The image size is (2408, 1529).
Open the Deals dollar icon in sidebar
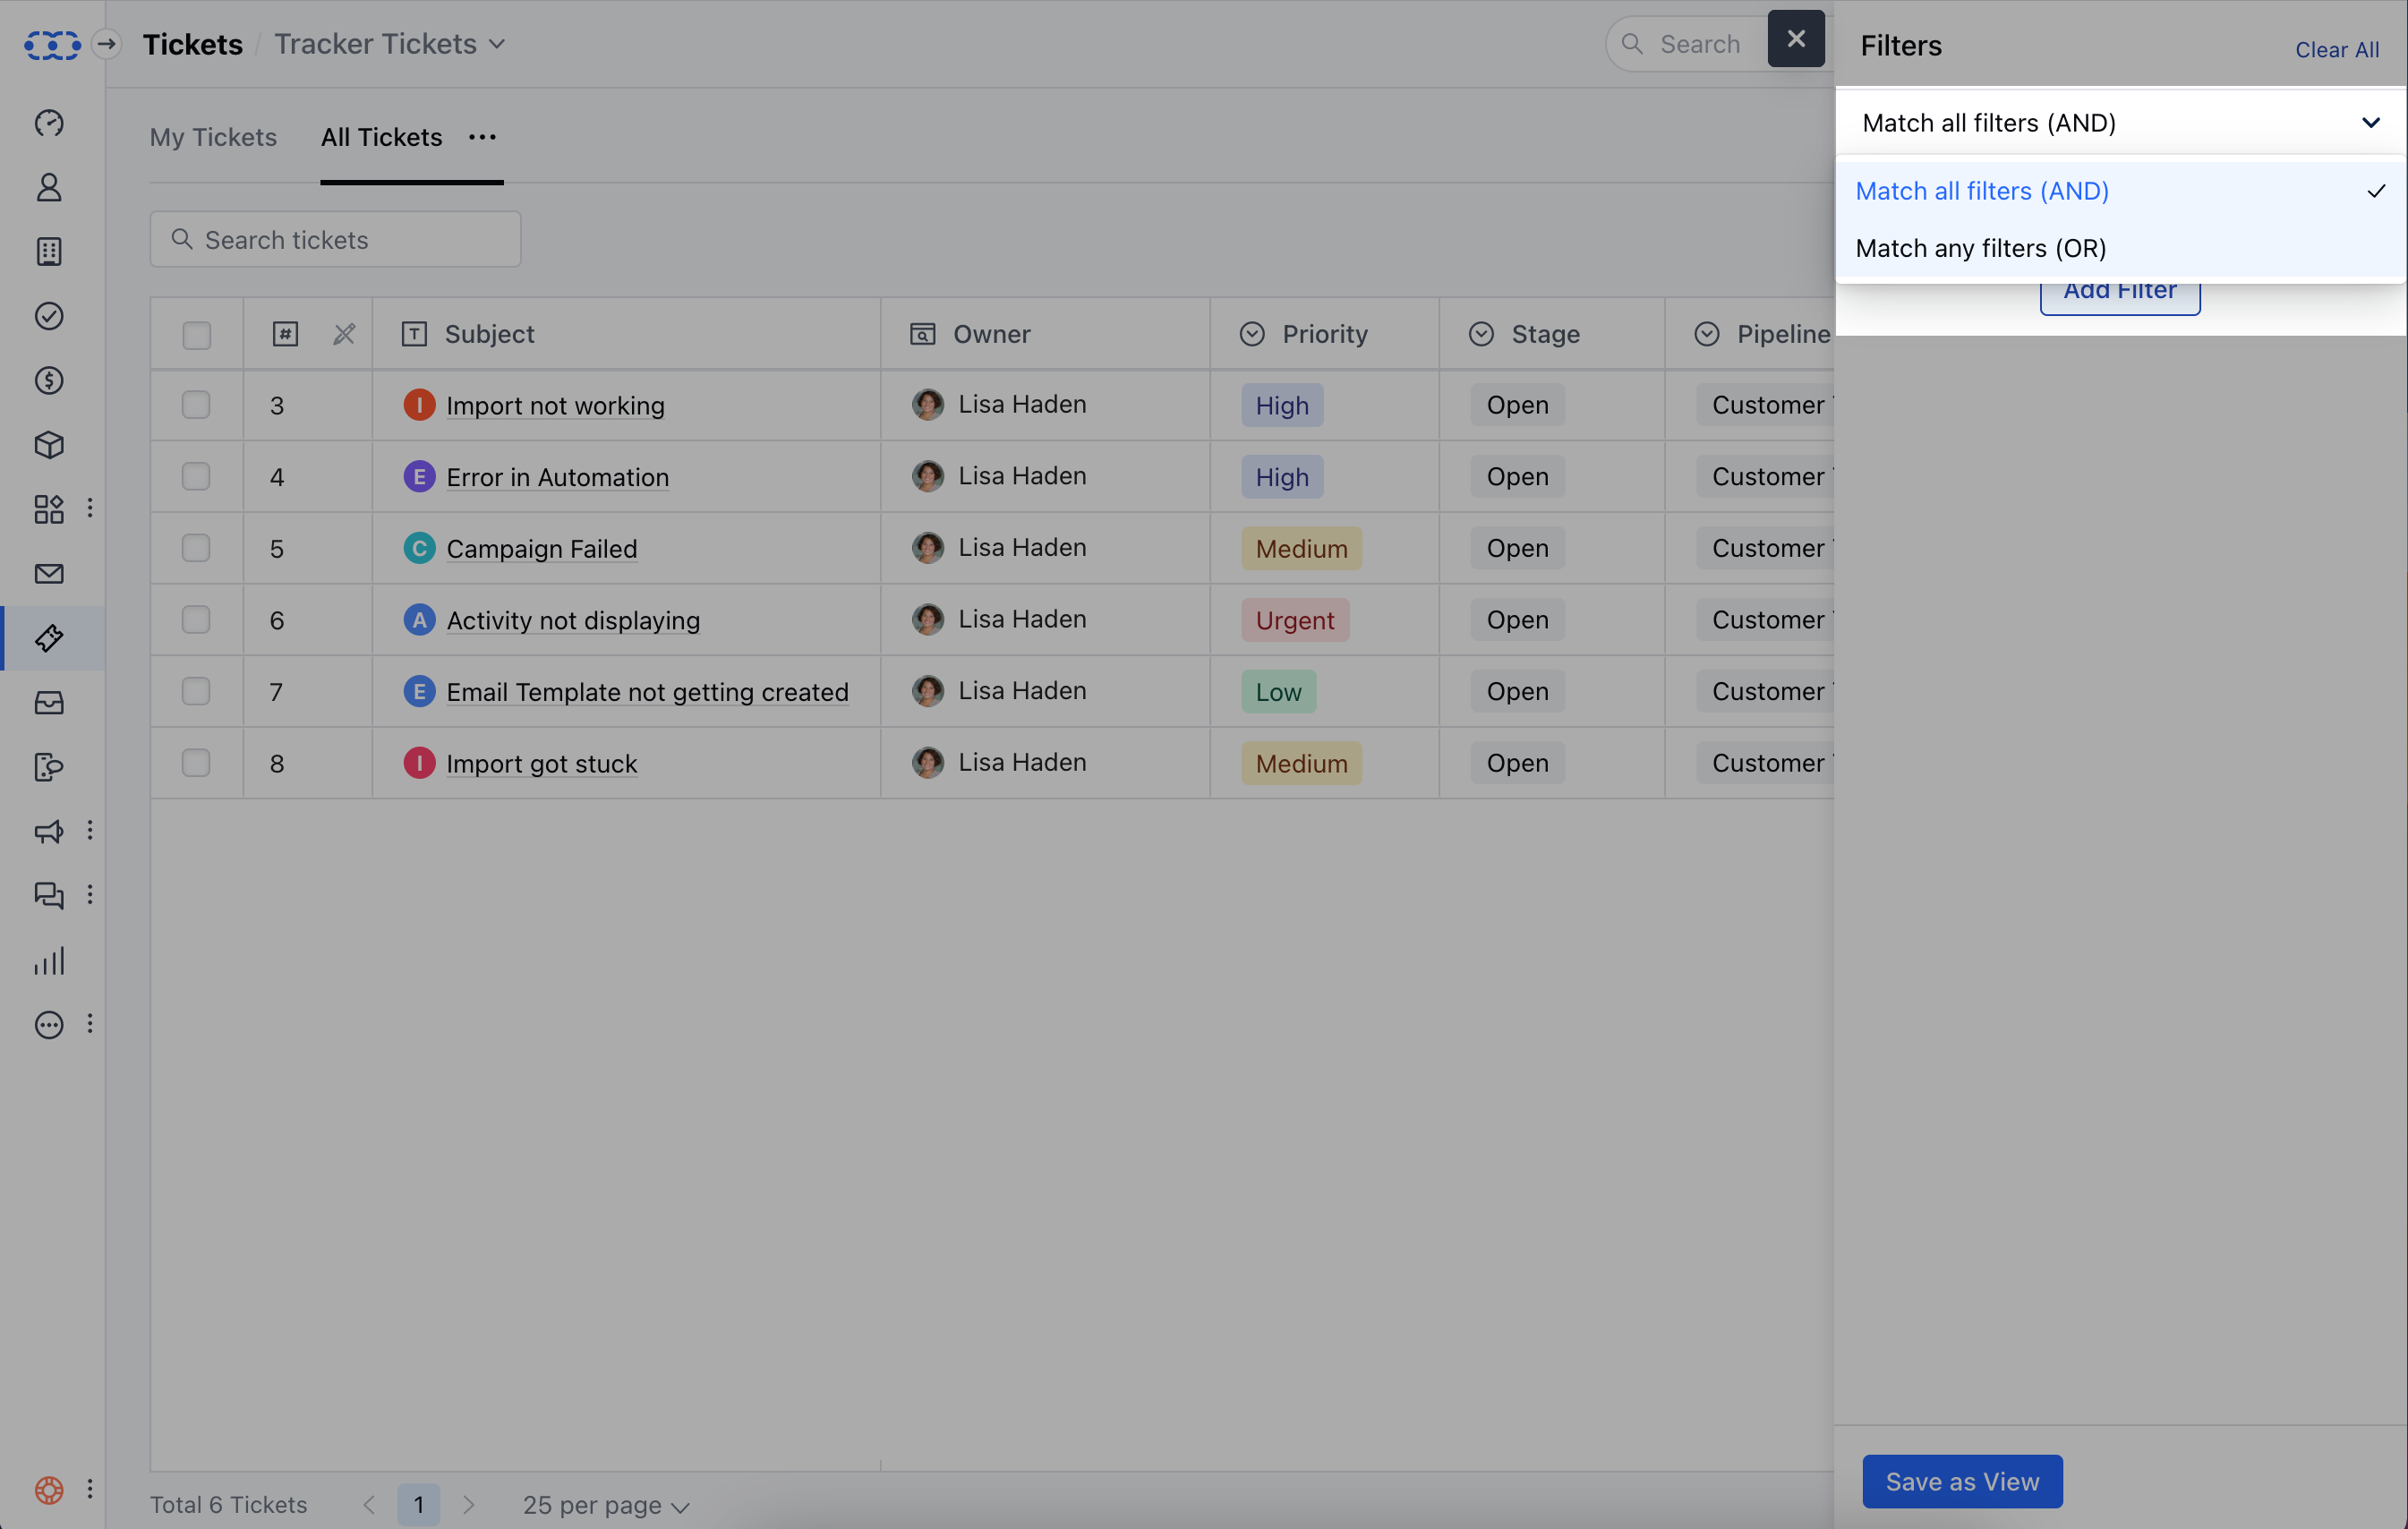click(x=49, y=380)
